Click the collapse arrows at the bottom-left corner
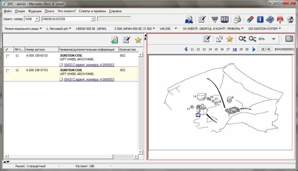Screen dimensions: 298x171 [x=6, y=162]
